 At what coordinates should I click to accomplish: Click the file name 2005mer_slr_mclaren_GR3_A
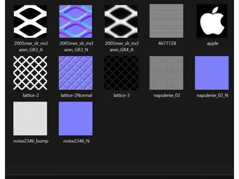click(x=31, y=46)
